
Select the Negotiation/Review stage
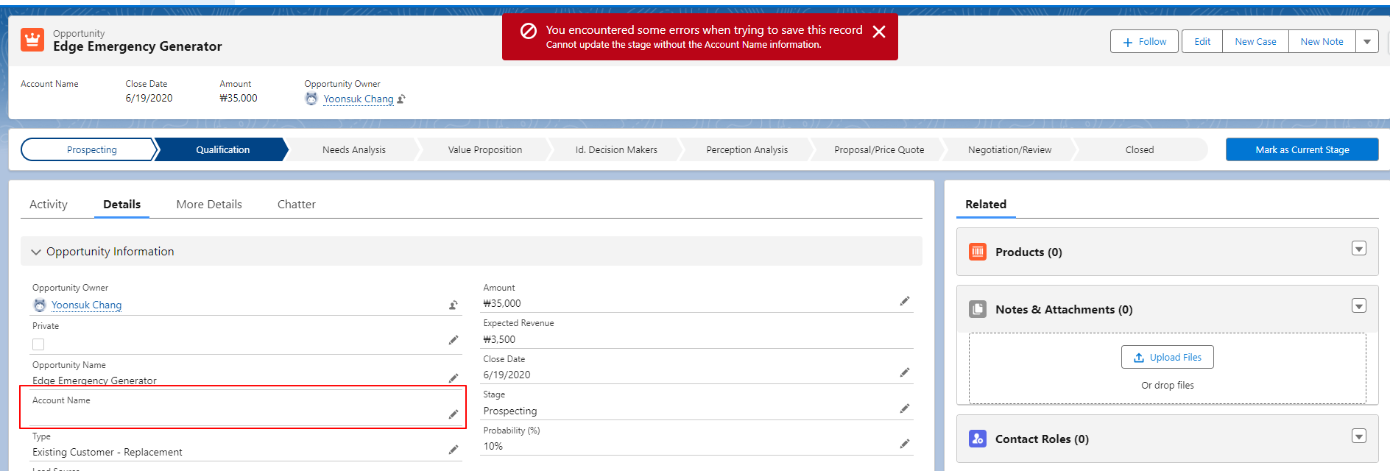[x=1009, y=149]
